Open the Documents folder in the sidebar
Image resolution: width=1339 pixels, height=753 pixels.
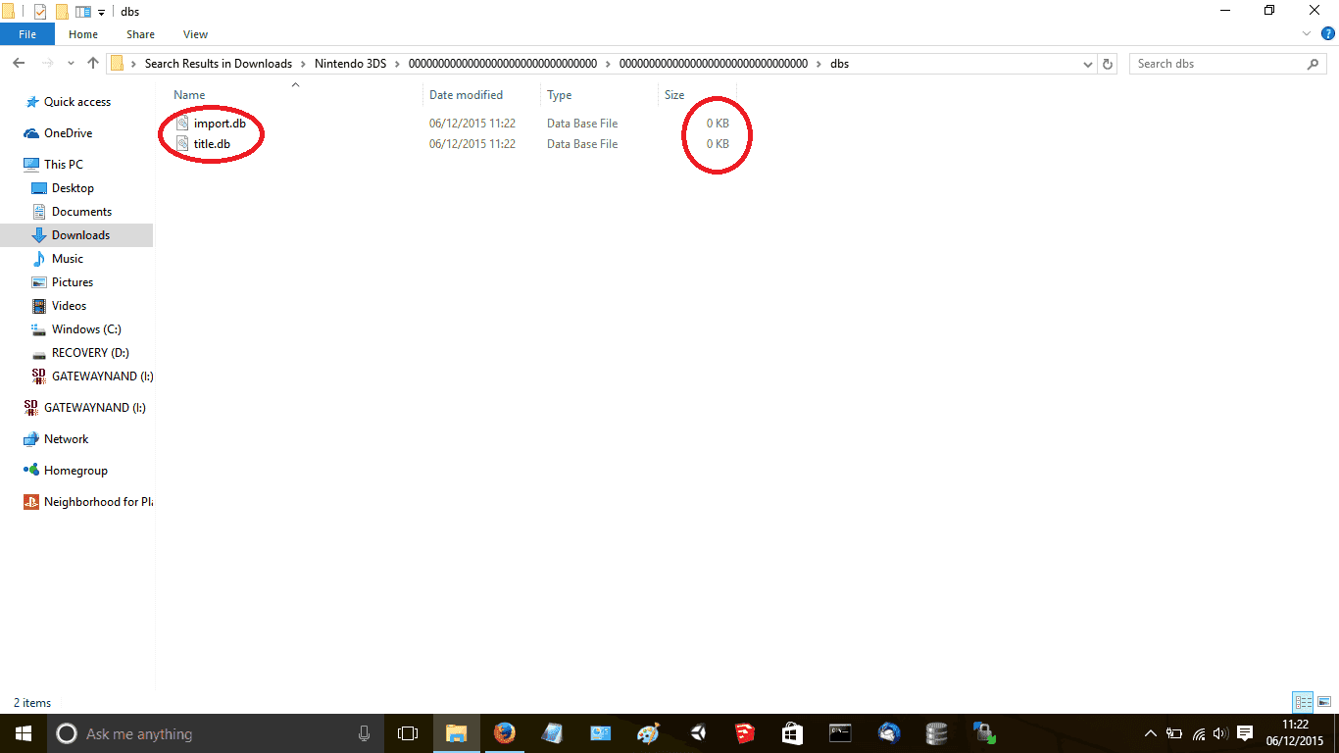[81, 212]
